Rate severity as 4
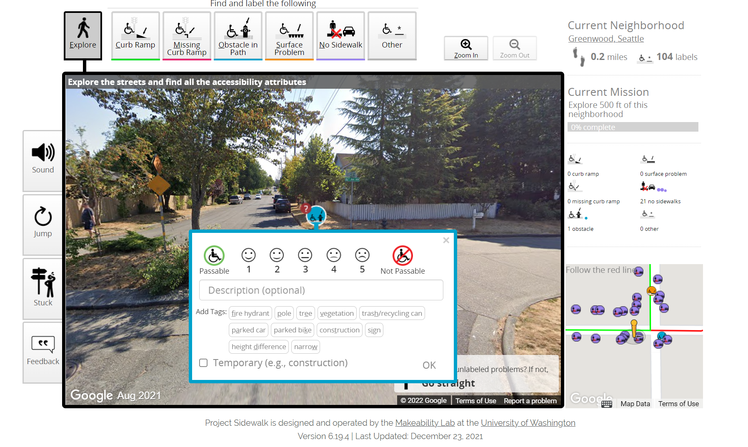 (334, 261)
